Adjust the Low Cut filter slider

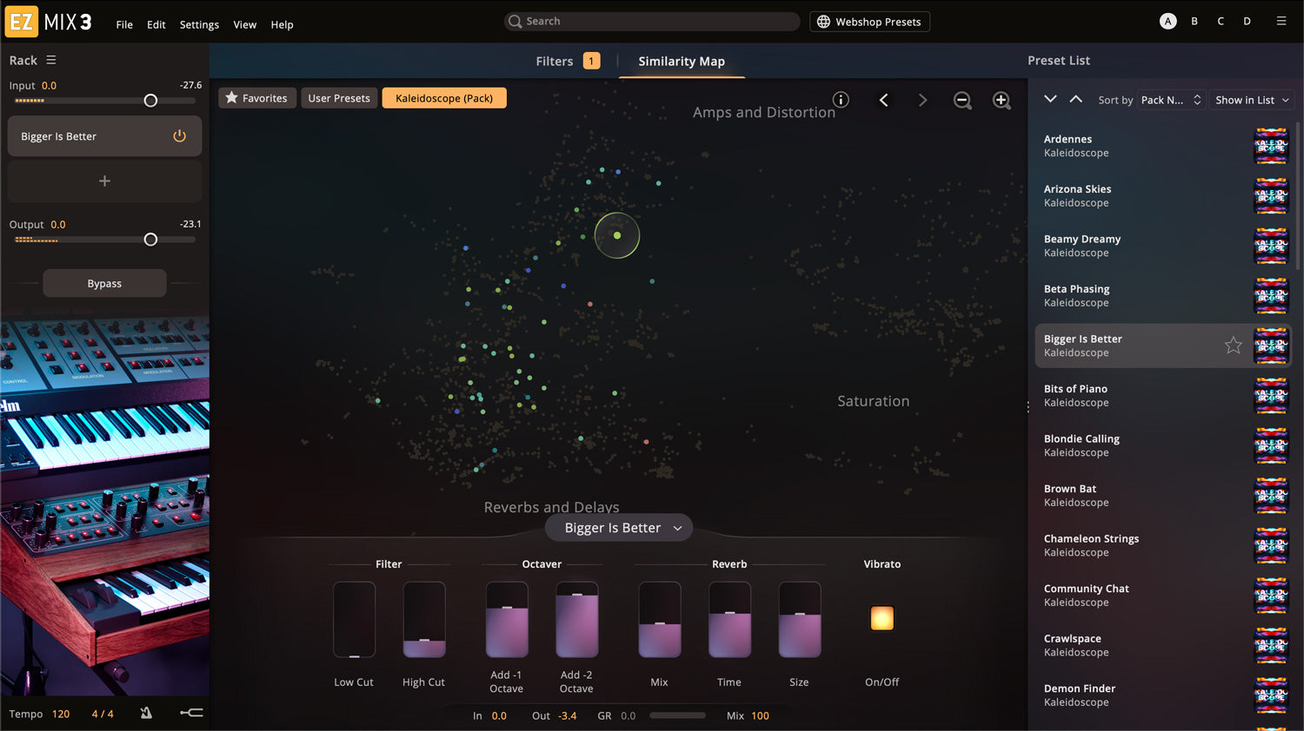354,620
